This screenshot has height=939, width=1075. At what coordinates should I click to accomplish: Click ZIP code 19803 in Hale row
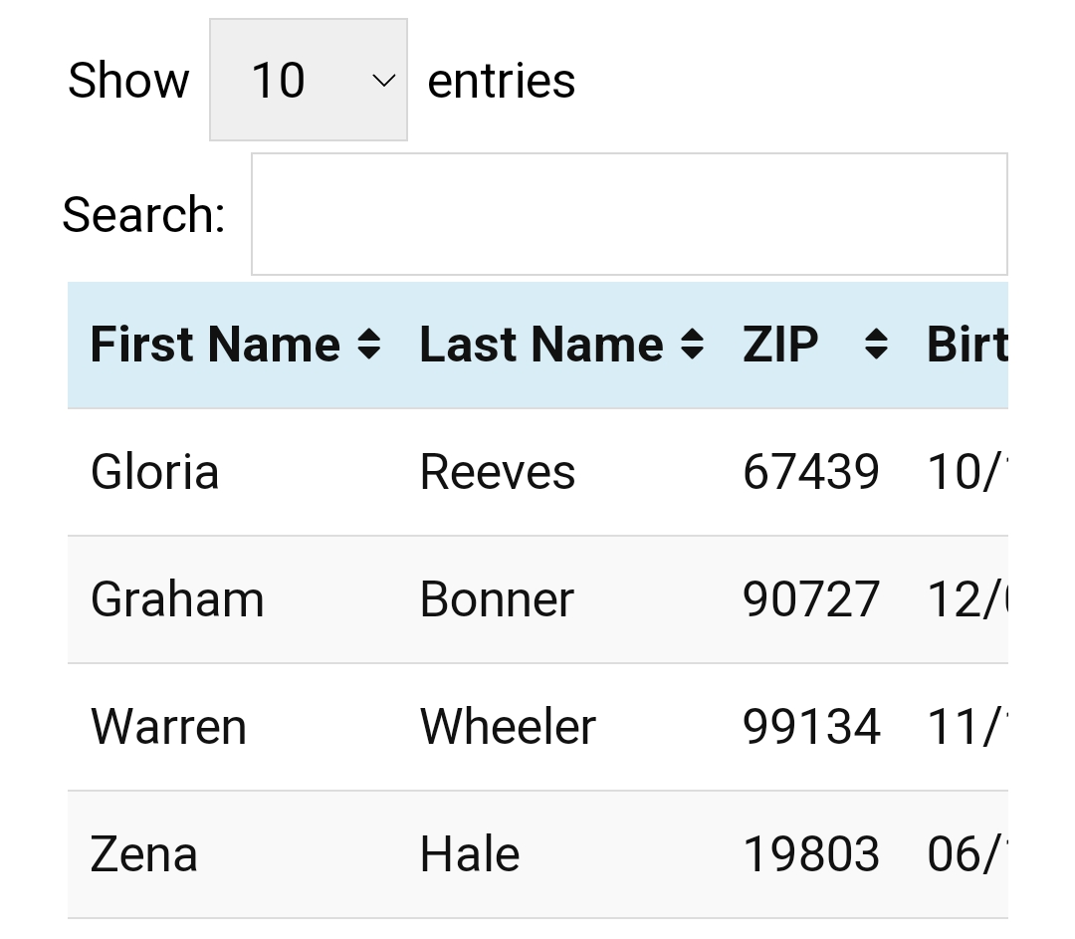pos(811,854)
